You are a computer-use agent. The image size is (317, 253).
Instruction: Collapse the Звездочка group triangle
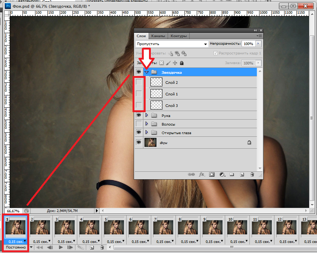pyautogui.click(x=147, y=72)
